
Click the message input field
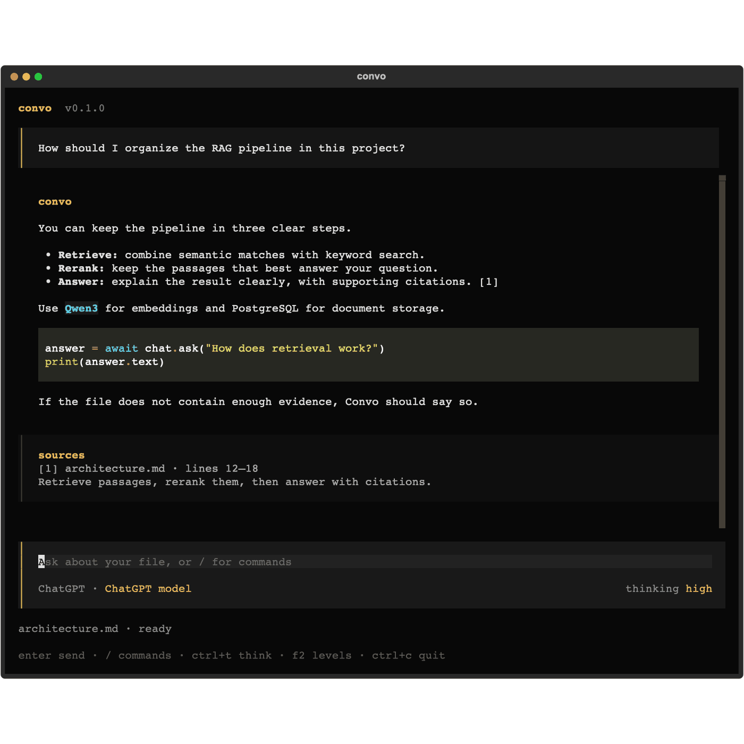click(x=375, y=562)
